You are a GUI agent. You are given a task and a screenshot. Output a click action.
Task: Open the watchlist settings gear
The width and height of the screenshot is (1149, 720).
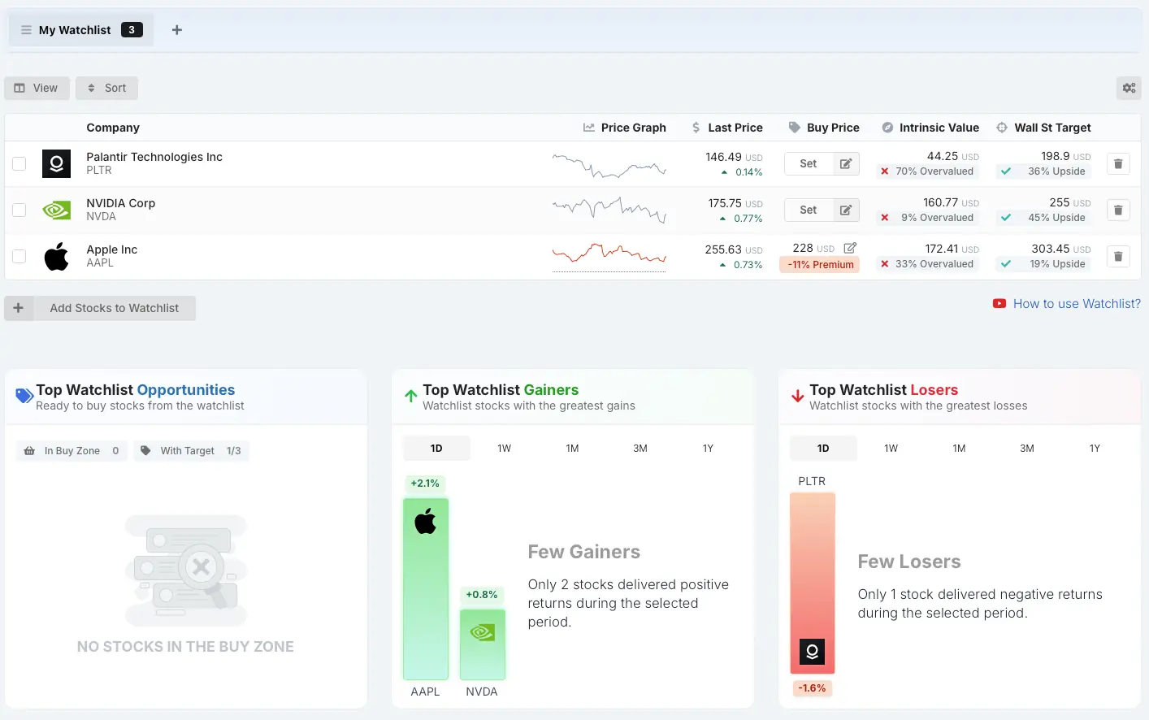tap(1129, 89)
